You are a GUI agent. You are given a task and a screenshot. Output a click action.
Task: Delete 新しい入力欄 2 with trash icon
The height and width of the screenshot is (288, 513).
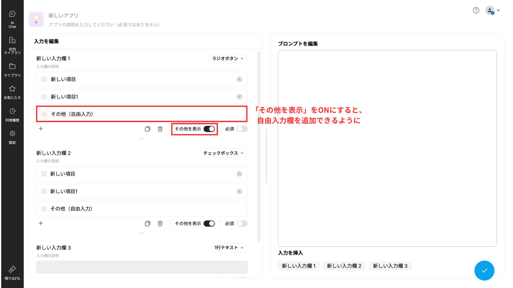coord(160,223)
